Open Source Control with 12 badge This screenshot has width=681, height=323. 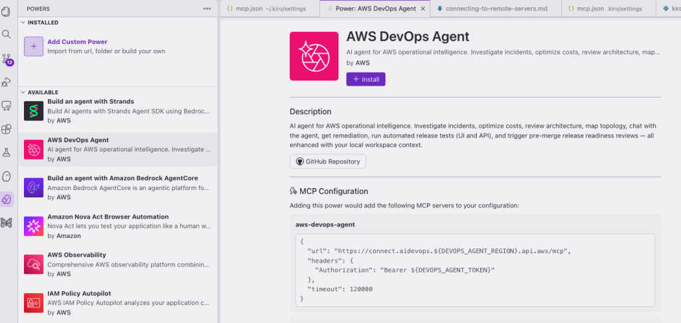click(x=7, y=59)
